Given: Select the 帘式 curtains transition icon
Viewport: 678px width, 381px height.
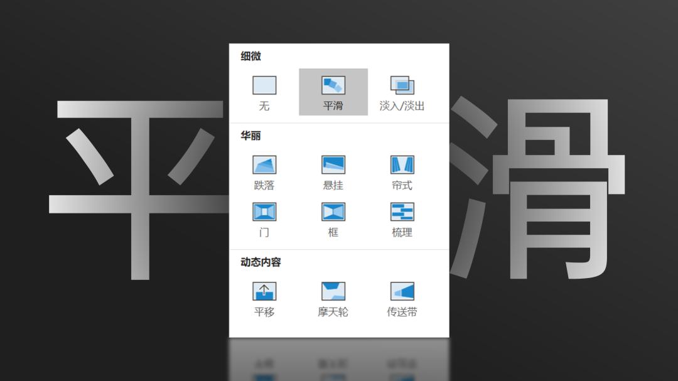Looking at the screenshot, I should click(402, 164).
